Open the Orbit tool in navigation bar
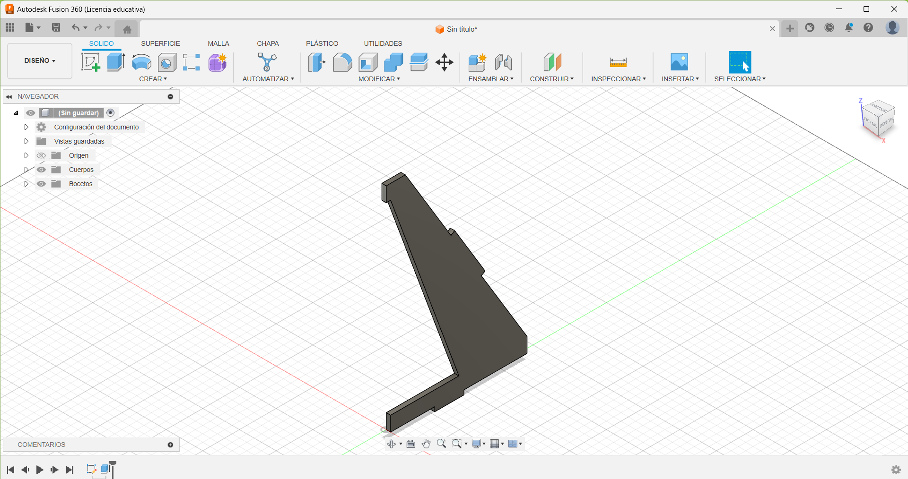This screenshot has width=908, height=479. 392,444
